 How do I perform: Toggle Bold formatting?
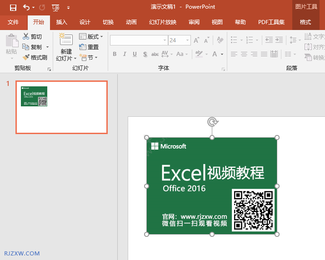pyautogui.click(x=115, y=54)
